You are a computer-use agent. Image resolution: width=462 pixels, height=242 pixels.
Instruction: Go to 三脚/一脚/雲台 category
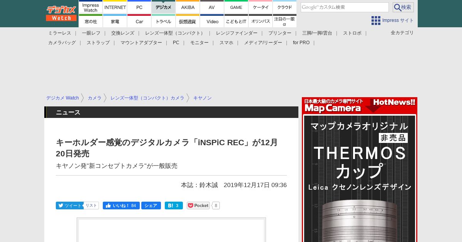(317, 33)
